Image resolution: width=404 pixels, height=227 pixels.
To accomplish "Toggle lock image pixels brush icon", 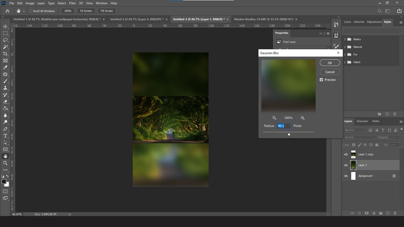I will (x=360, y=145).
